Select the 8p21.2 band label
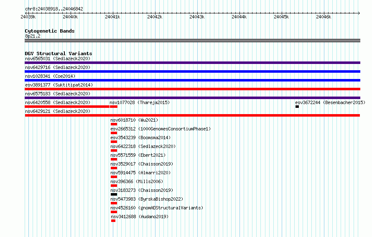The image size is (372, 237). click(x=33, y=36)
